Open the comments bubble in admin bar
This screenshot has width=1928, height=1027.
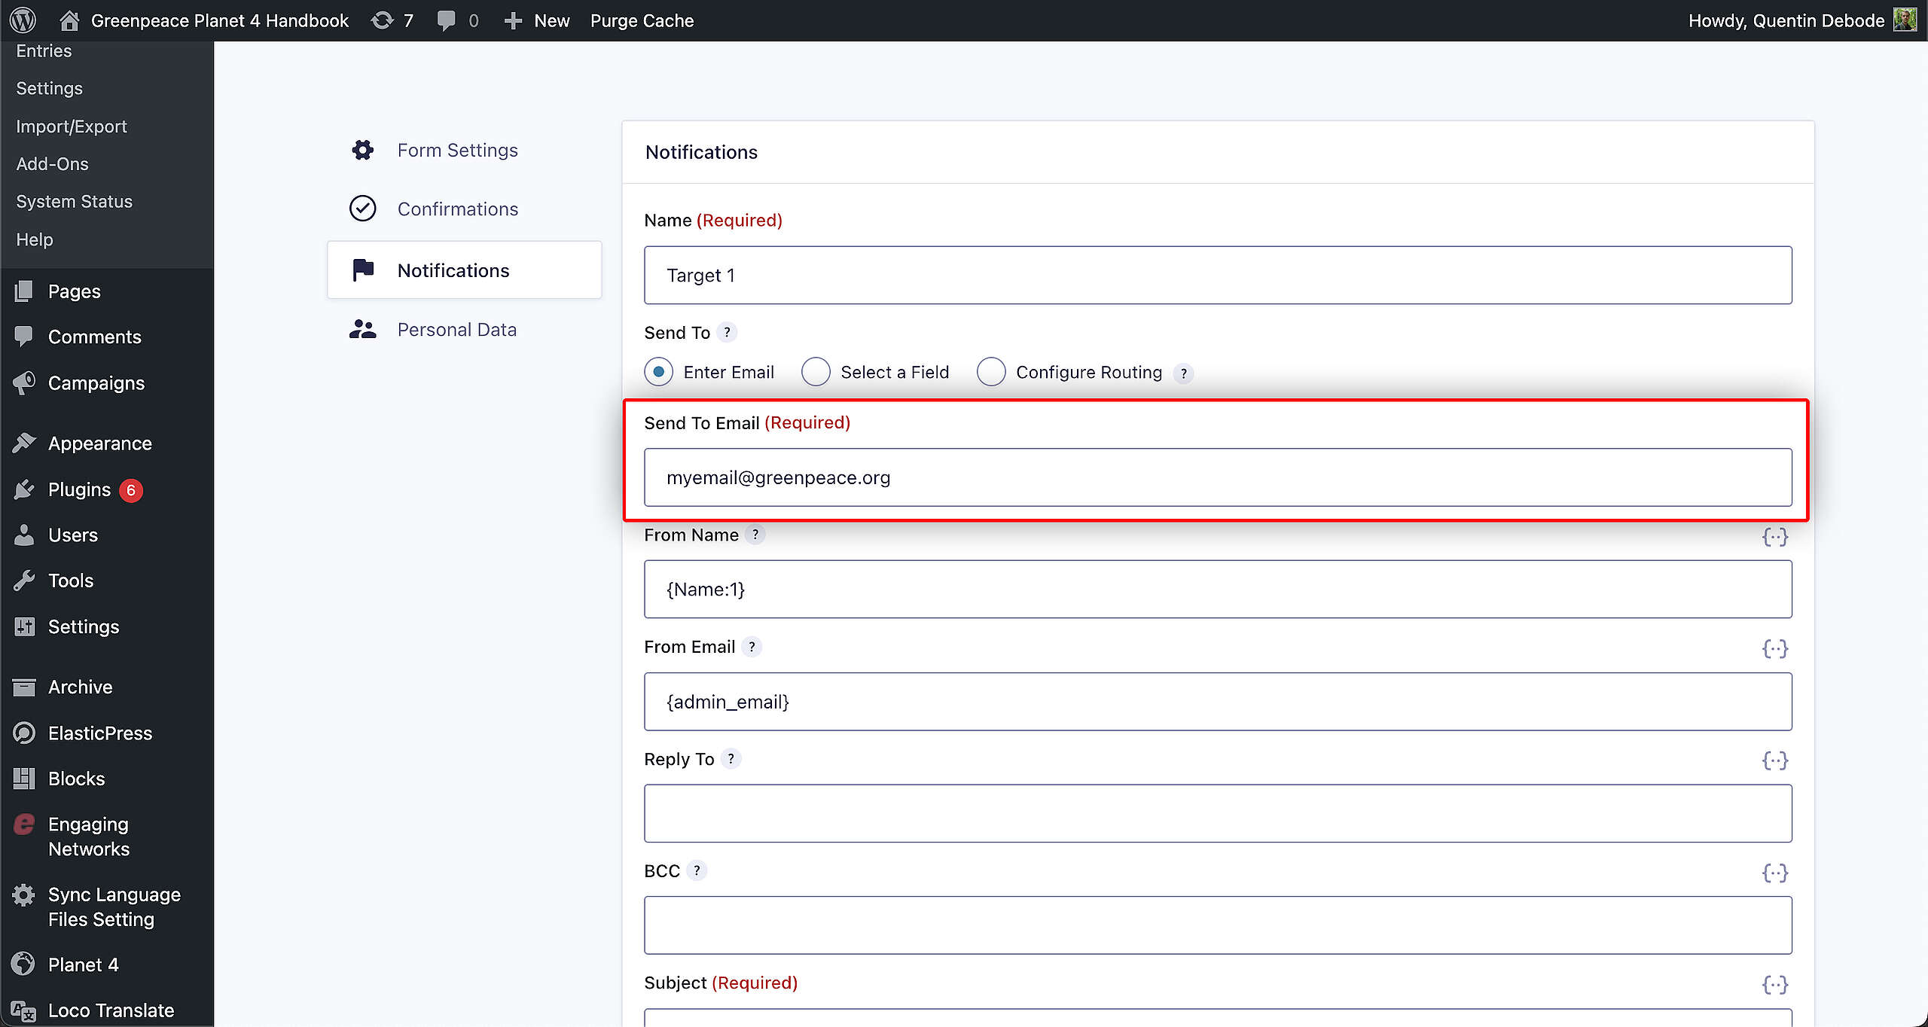coord(447,20)
